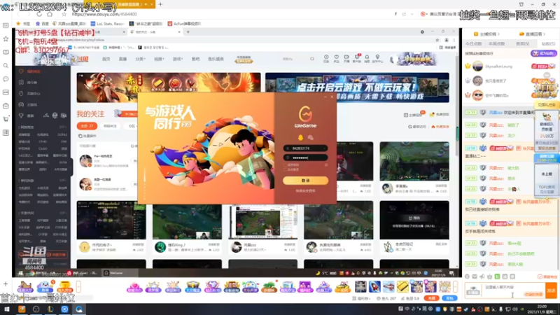Expand the 视频 navigation dropdown
This screenshot has width=560, height=315.
click(159, 59)
